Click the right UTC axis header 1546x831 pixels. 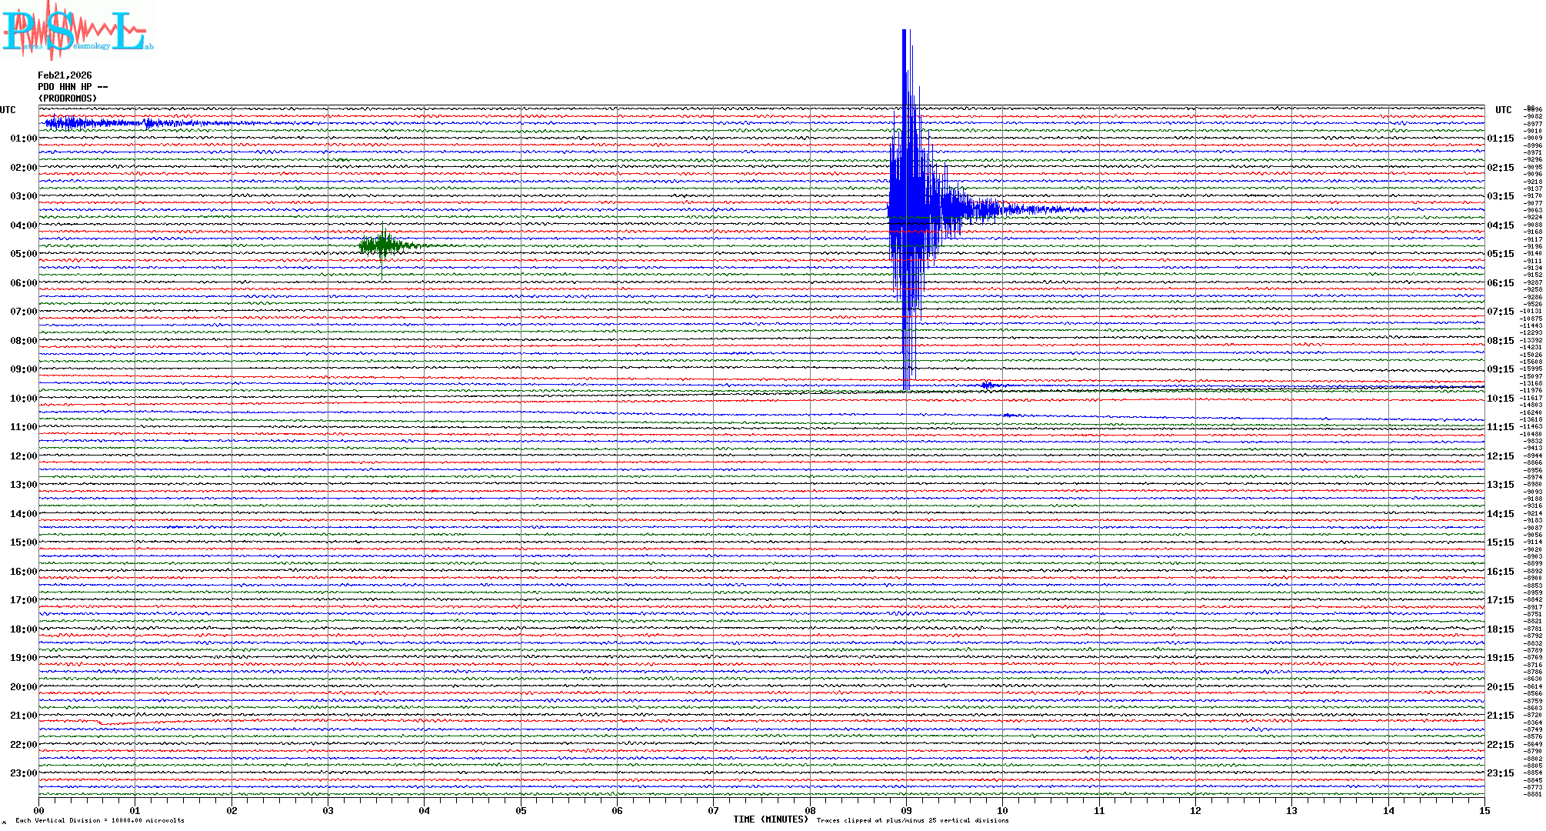(x=1503, y=110)
